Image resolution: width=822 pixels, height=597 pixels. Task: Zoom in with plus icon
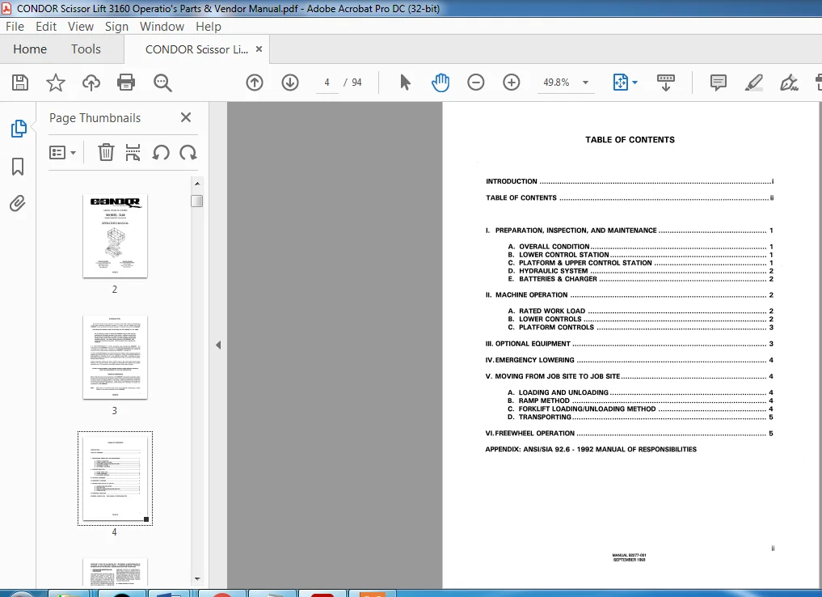[x=512, y=83]
